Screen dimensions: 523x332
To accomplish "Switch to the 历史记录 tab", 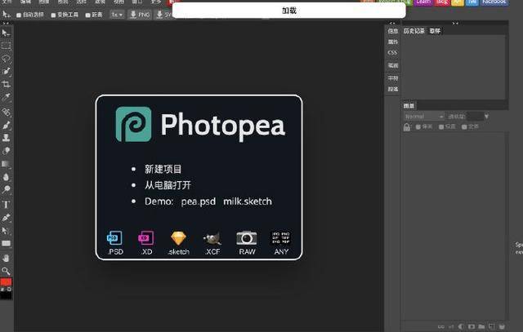I will point(414,31).
